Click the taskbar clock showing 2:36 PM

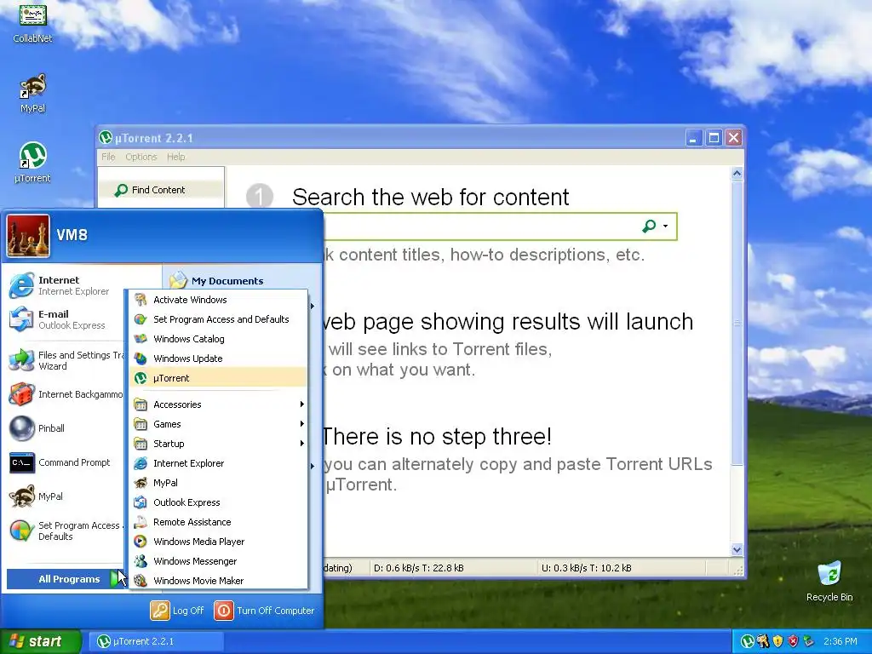(840, 641)
